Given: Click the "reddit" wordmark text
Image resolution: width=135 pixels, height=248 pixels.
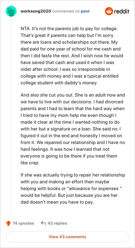Looking at the screenshot, I should (x=122, y=11).
